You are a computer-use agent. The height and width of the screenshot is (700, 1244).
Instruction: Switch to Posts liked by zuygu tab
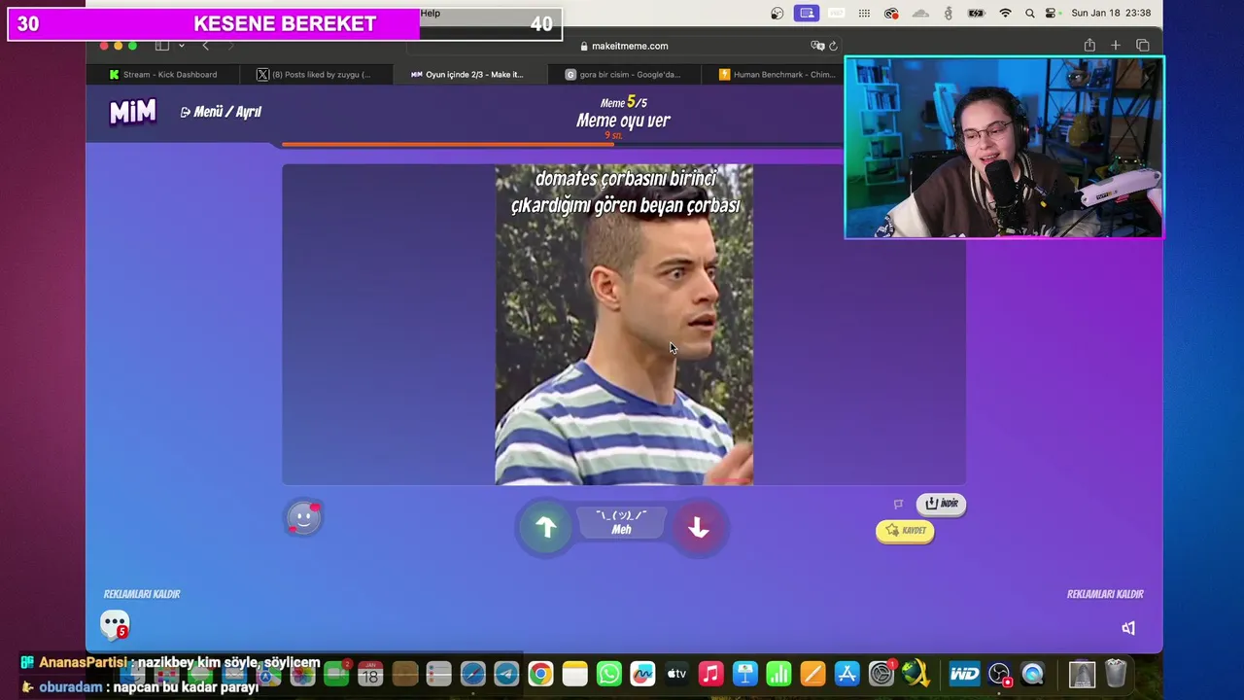click(315, 75)
